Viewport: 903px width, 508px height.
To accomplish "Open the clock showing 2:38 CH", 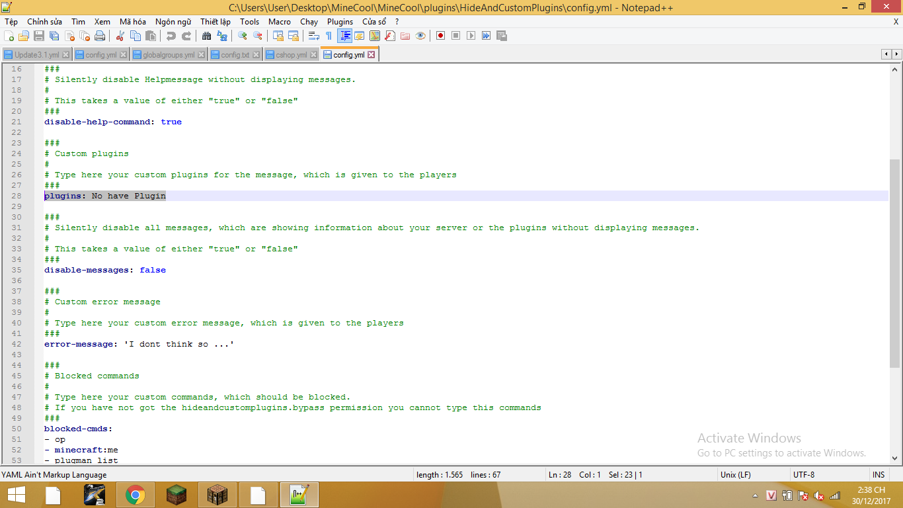I will pyautogui.click(x=871, y=495).
